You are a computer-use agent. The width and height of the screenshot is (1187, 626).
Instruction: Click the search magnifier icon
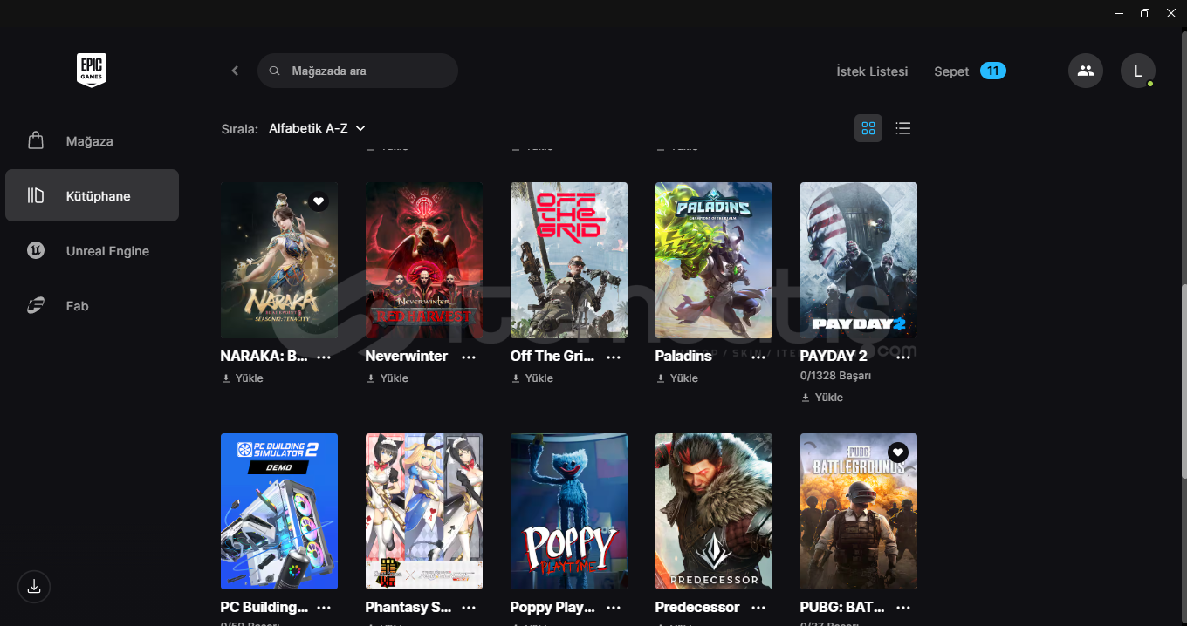pos(274,71)
